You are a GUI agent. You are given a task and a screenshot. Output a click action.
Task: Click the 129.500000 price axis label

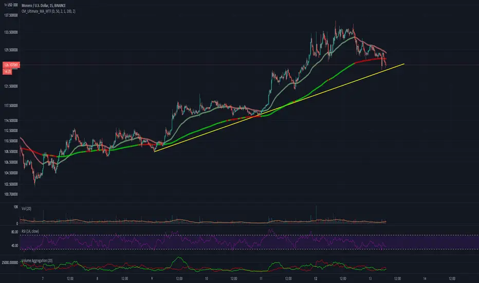tap(11, 50)
